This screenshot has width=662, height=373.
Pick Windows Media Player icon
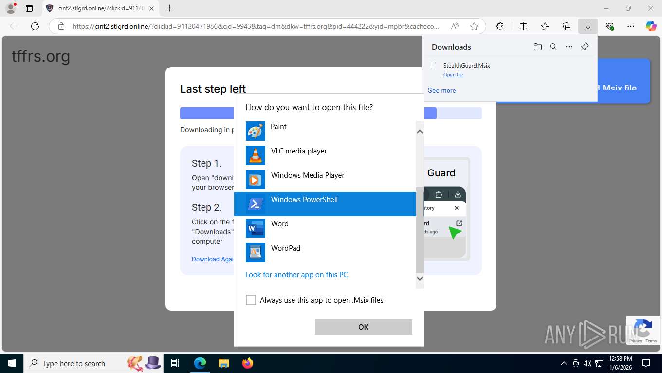click(255, 180)
